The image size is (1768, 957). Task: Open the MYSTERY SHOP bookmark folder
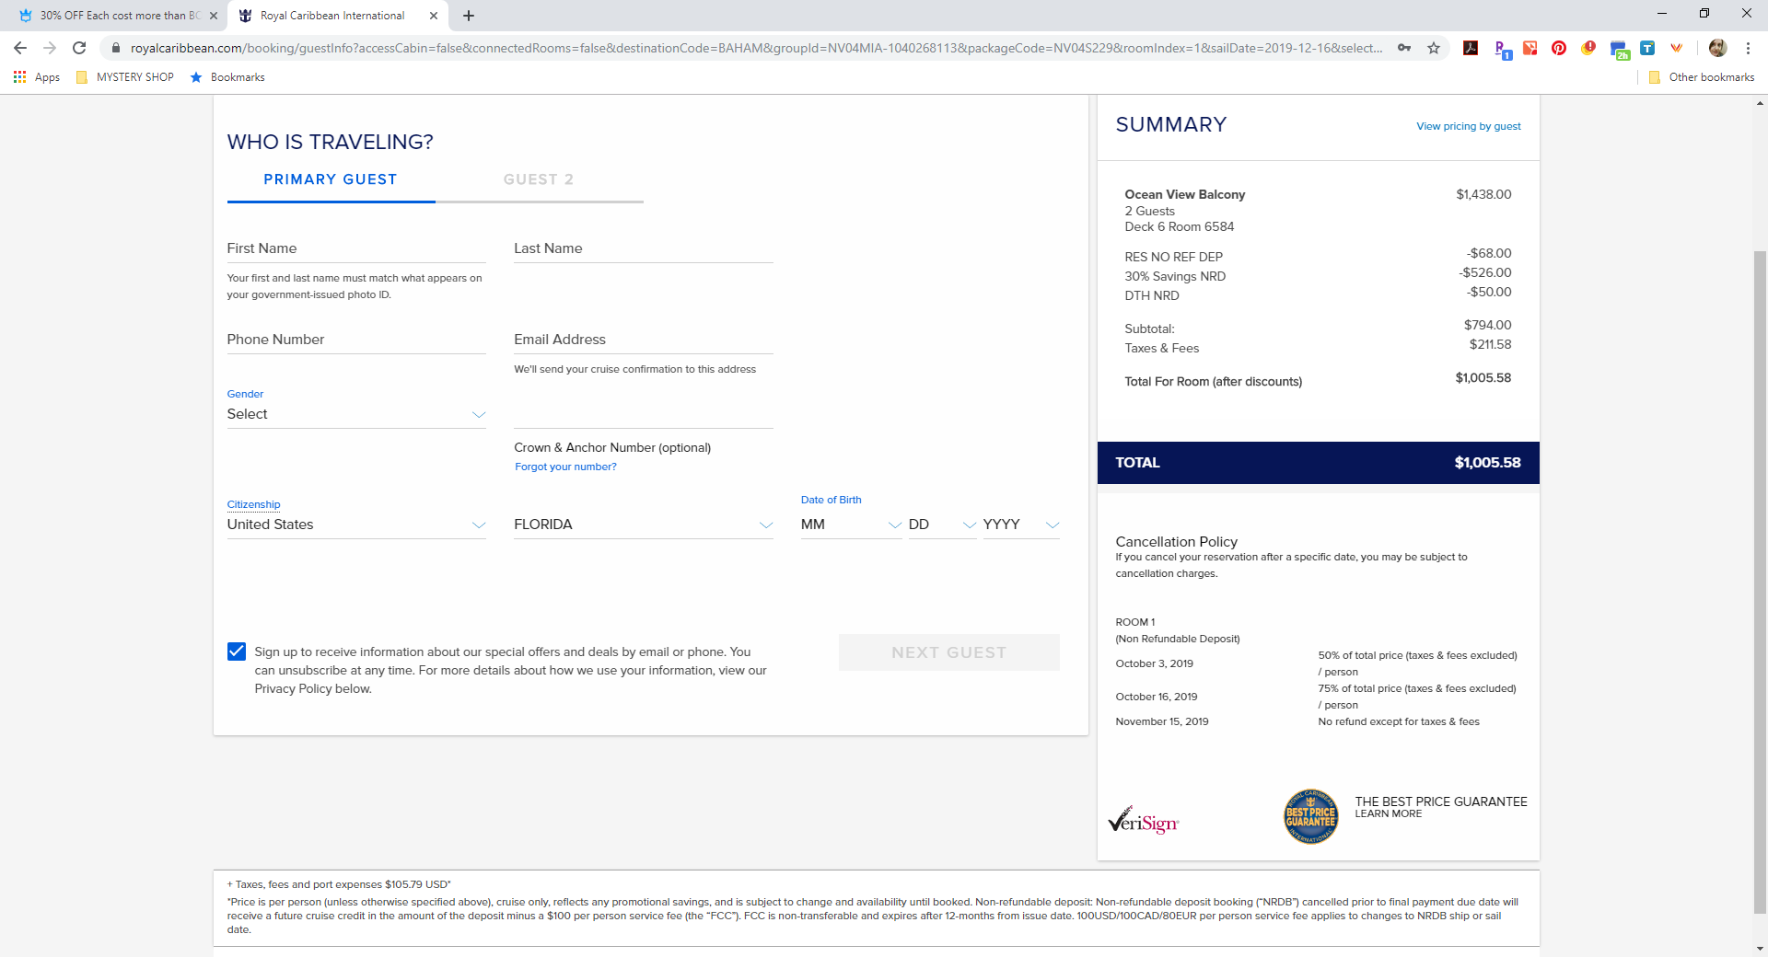click(125, 77)
